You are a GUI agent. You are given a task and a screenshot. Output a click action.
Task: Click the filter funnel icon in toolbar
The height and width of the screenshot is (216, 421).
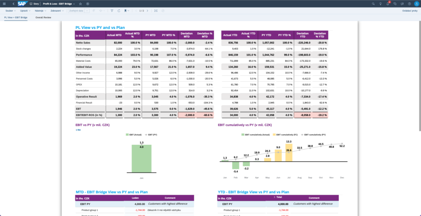[x=112, y=10]
